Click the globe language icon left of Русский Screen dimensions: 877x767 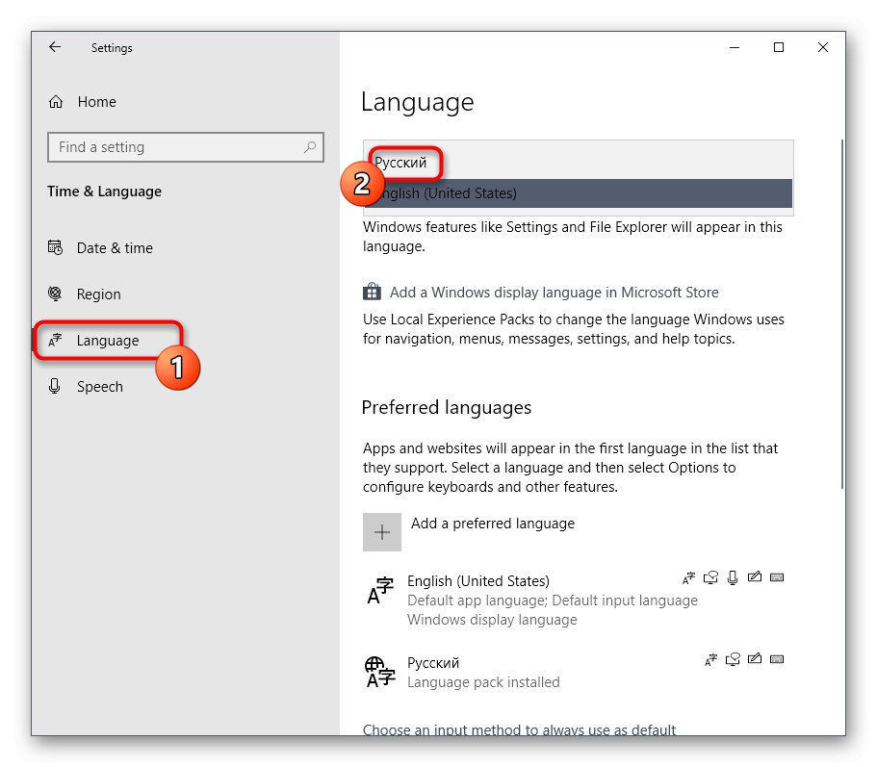click(380, 672)
